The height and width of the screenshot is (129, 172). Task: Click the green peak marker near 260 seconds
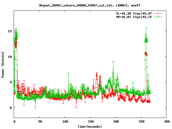[x=146, y=28]
